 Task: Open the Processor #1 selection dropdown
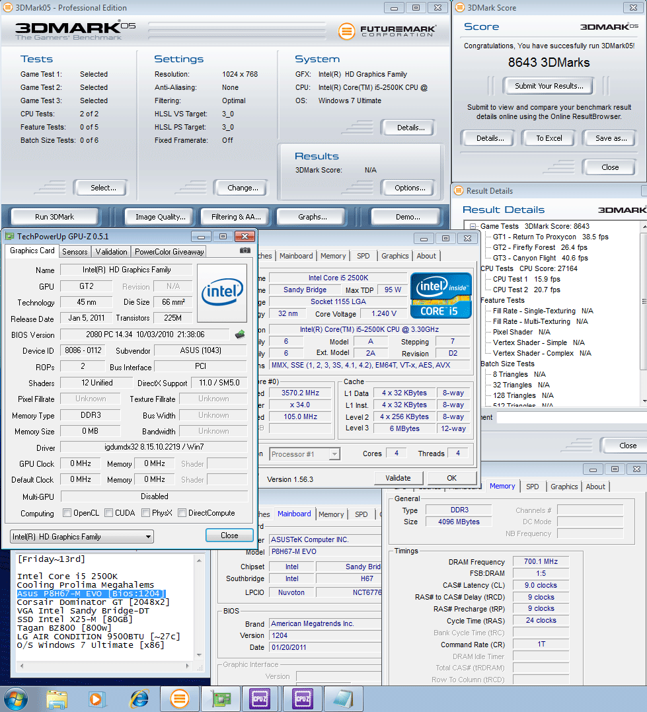pos(305,454)
